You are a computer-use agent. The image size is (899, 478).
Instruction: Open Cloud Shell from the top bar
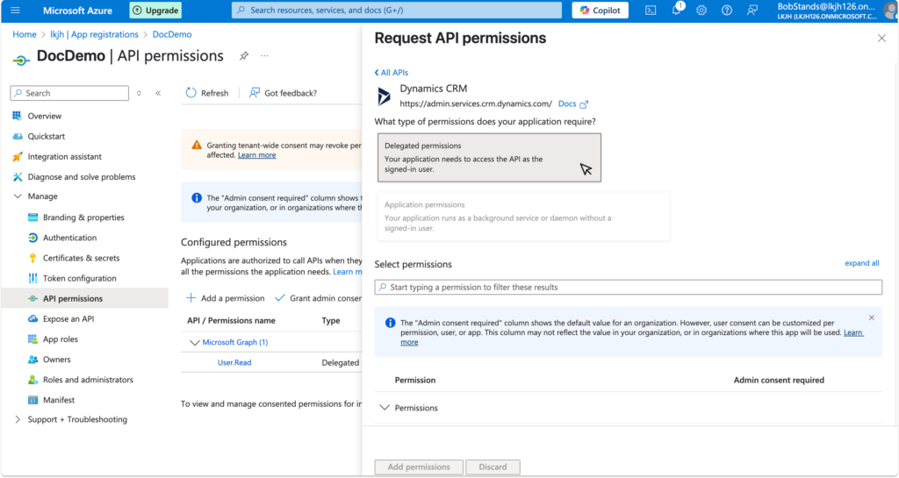(651, 11)
